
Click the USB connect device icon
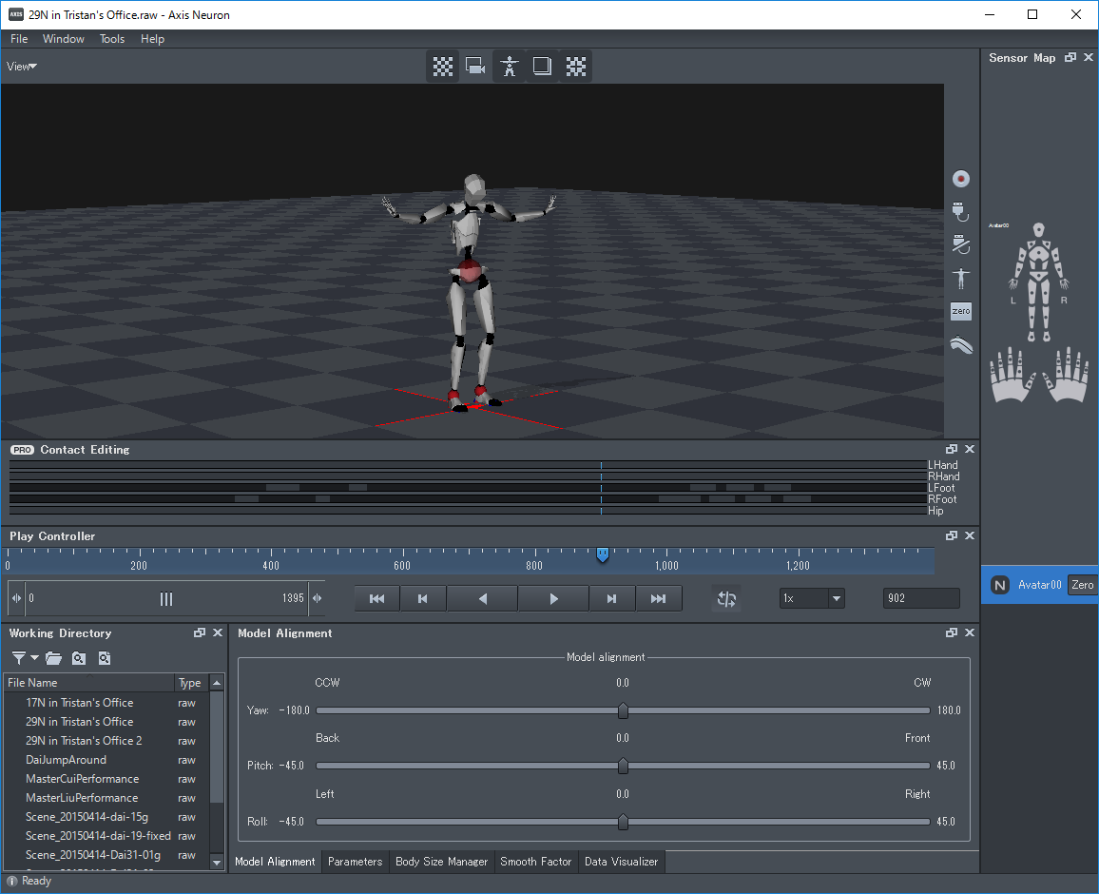pos(960,211)
